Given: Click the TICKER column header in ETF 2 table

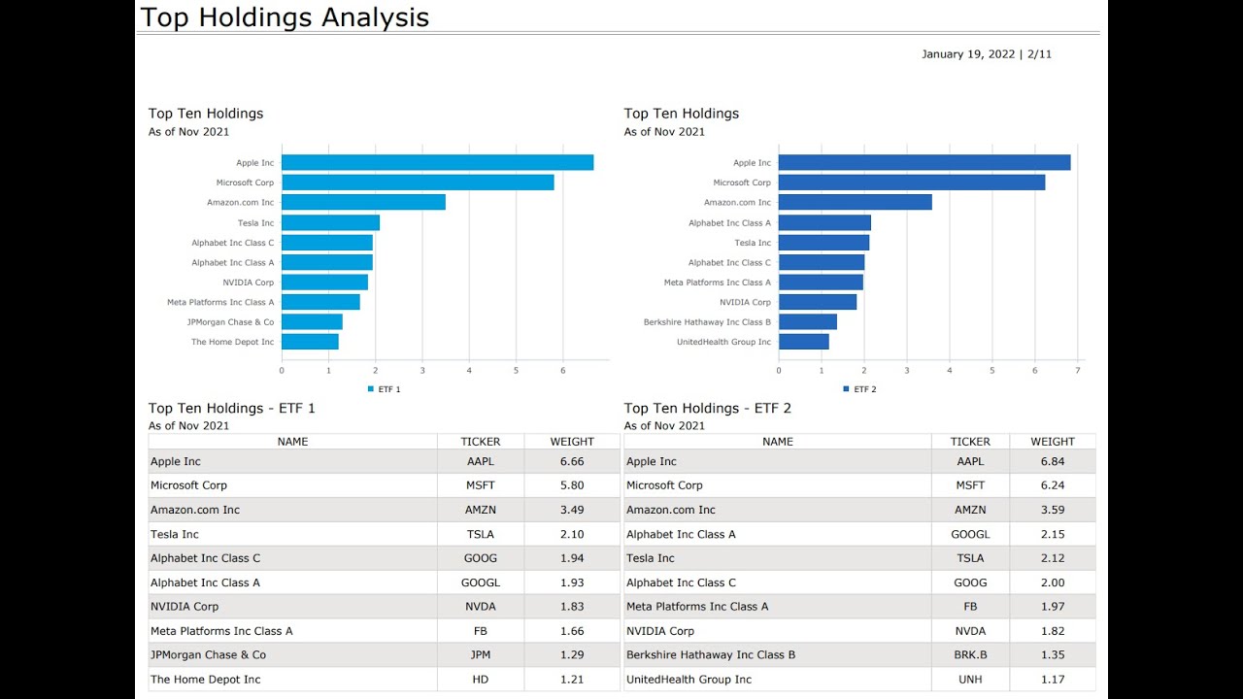Looking at the screenshot, I should pos(970,442).
